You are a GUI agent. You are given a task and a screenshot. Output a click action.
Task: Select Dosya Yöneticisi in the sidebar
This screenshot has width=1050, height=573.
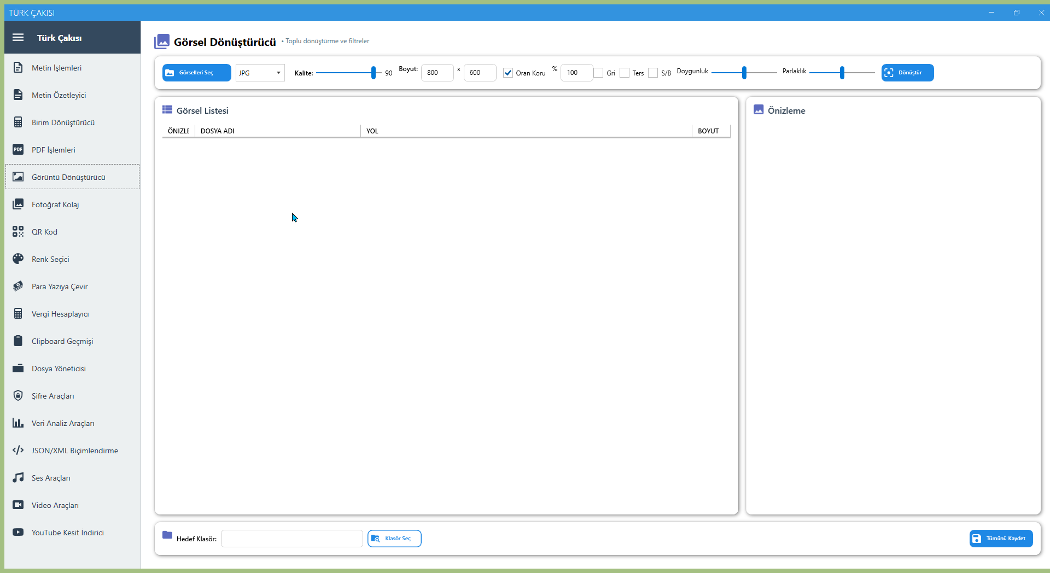59,369
